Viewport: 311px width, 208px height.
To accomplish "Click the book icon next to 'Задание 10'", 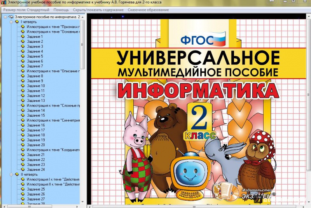I will pyautogui.click(x=23, y=86).
